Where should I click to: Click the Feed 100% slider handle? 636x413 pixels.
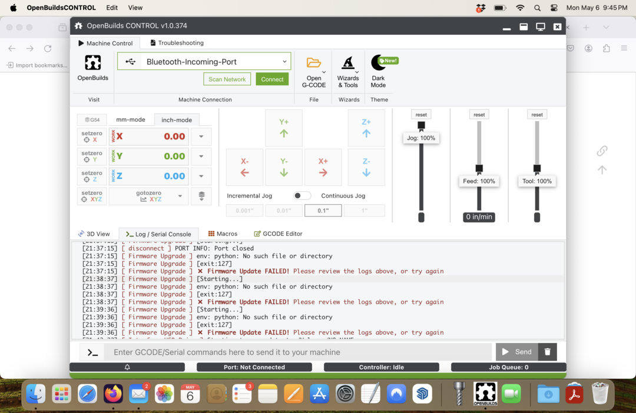pos(479,169)
